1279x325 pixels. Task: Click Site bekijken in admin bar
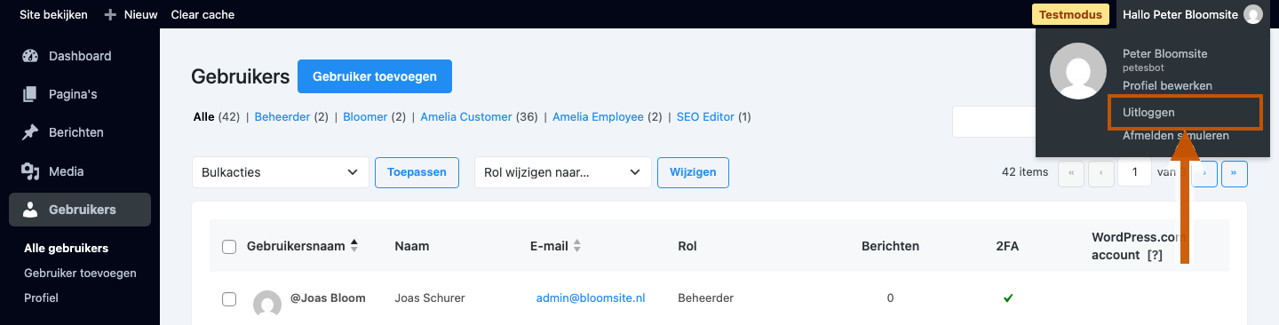[x=54, y=15]
